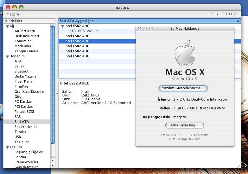Select PCI Kartları entry
This screenshot has height=174, width=248.
[24, 107]
